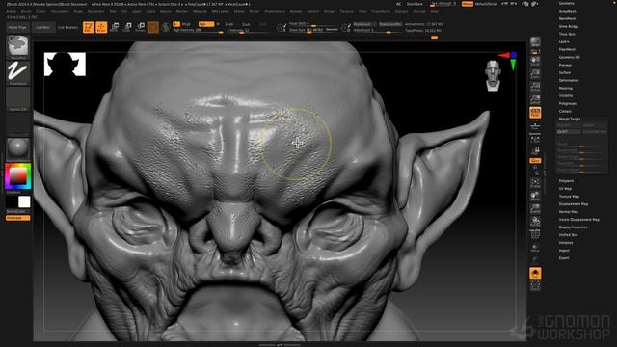Click the DefaultZScript button
Image resolution: width=617 pixels, height=347 pixels.
(486, 4)
